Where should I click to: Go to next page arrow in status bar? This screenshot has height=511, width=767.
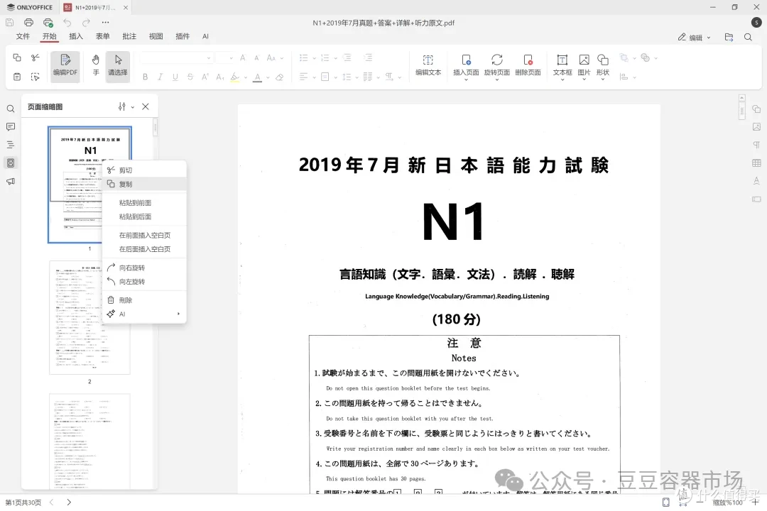69,502
